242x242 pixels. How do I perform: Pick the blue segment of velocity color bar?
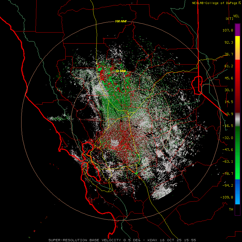click(237, 192)
